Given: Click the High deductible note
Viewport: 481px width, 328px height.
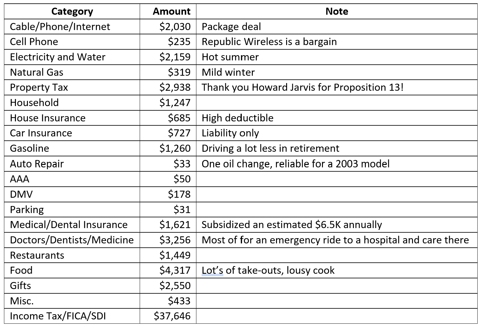Looking at the screenshot, I should click(237, 118).
